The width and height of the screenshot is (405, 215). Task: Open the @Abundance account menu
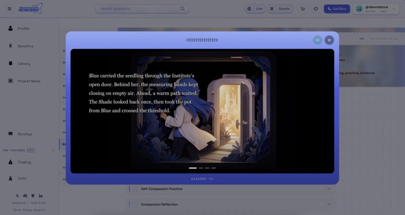coord(376,9)
